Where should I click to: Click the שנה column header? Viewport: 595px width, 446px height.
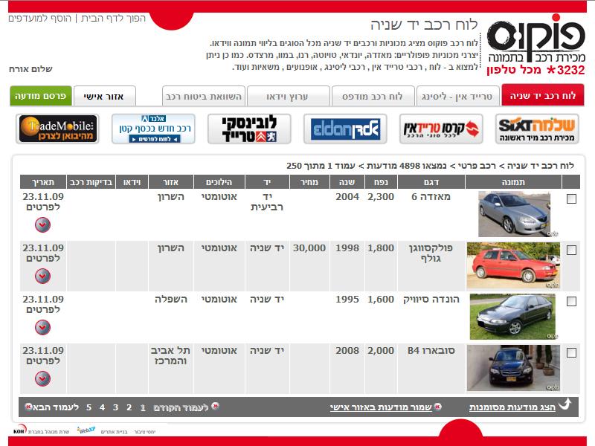coord(347,182)
